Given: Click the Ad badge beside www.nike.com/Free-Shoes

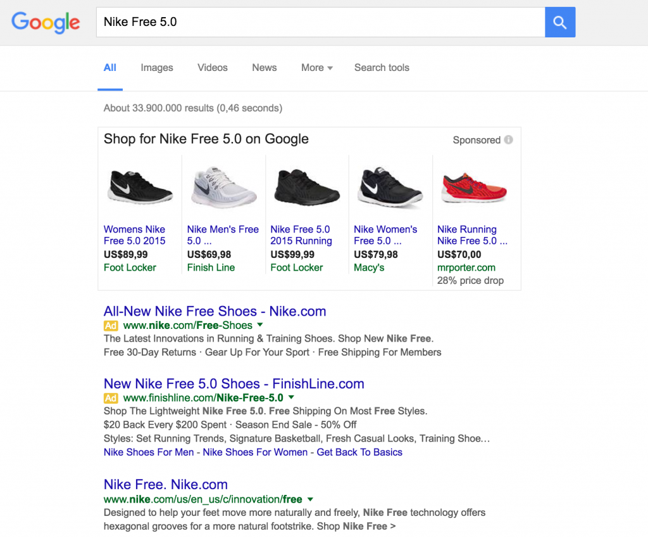Looking at the screenshot, I should coord(111,326).
